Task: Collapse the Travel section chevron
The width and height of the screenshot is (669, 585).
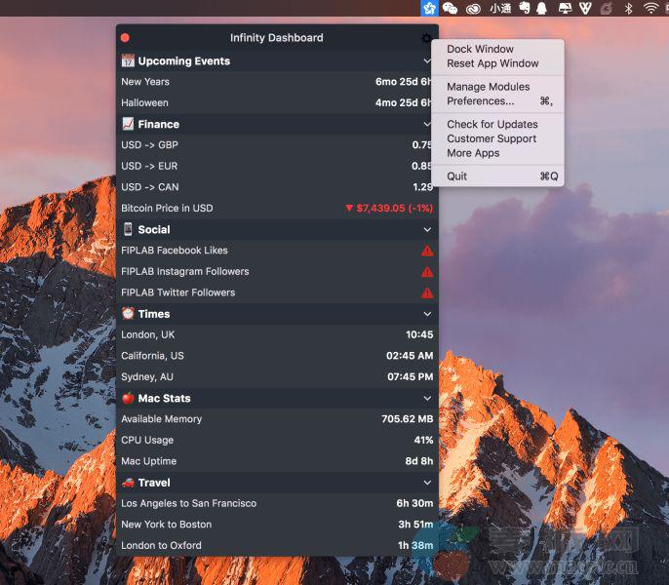Action: point(427,483)
